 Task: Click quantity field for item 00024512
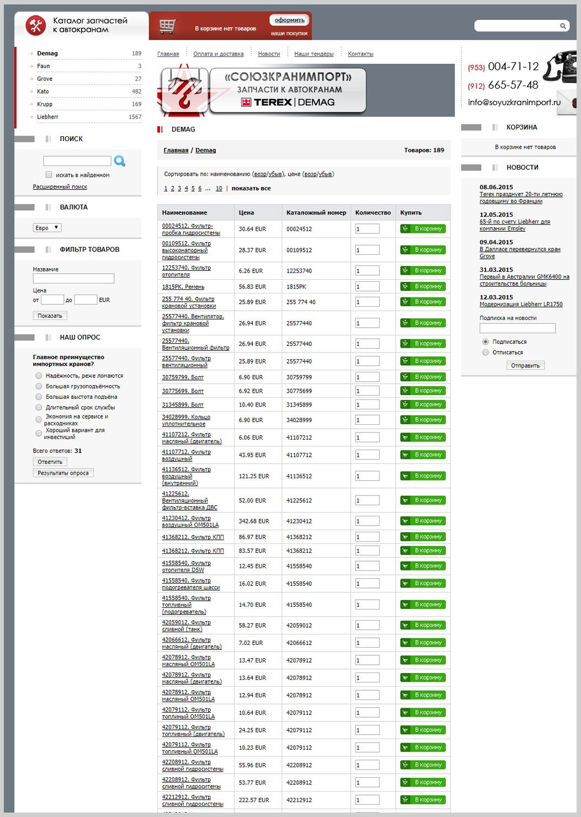pos(367,229)
